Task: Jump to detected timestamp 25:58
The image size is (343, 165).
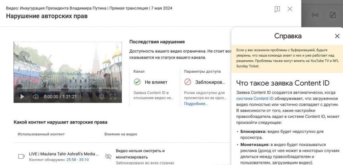Action: [71, 160]
